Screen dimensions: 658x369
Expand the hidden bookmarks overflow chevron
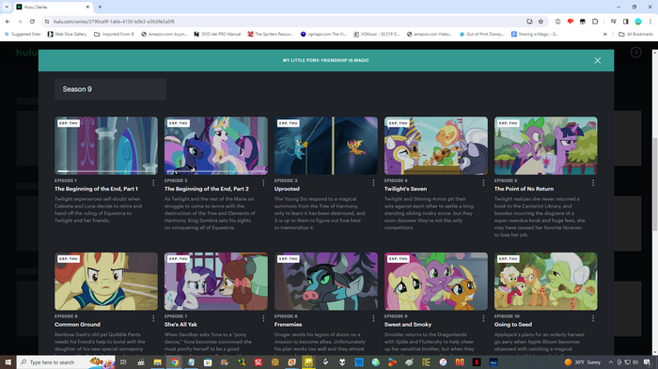[x=605, y=34]
